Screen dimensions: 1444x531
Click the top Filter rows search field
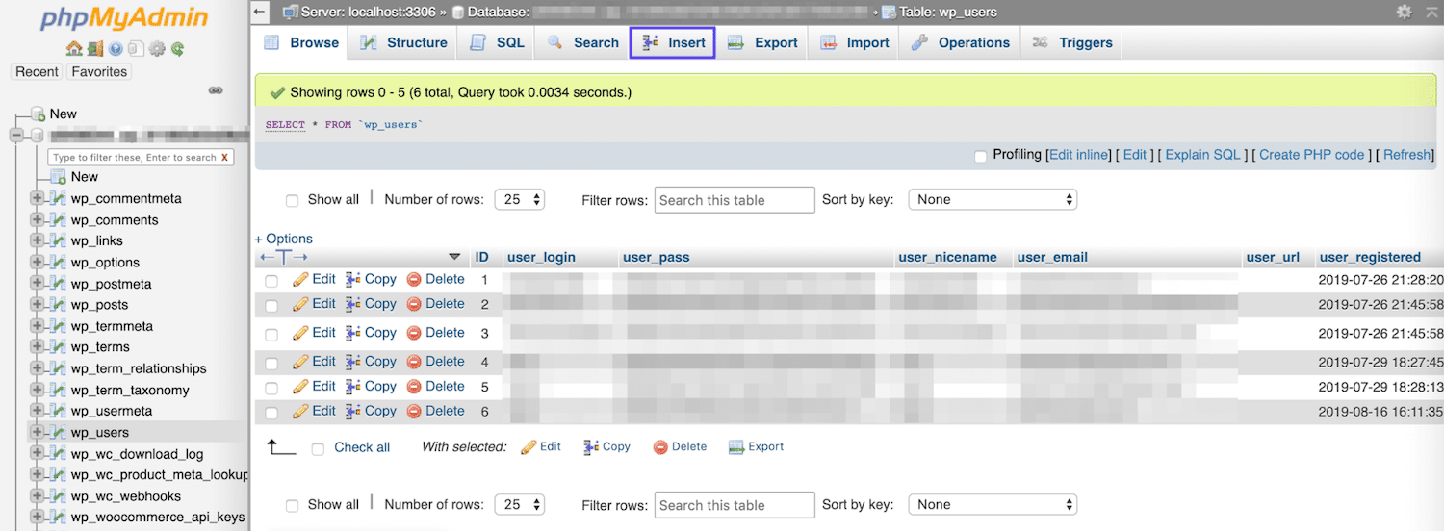point(735,200)
